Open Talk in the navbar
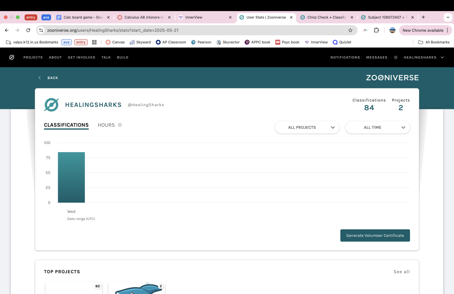Image resolution: width=454 pixels, height=294 pixels. point(106,57)
